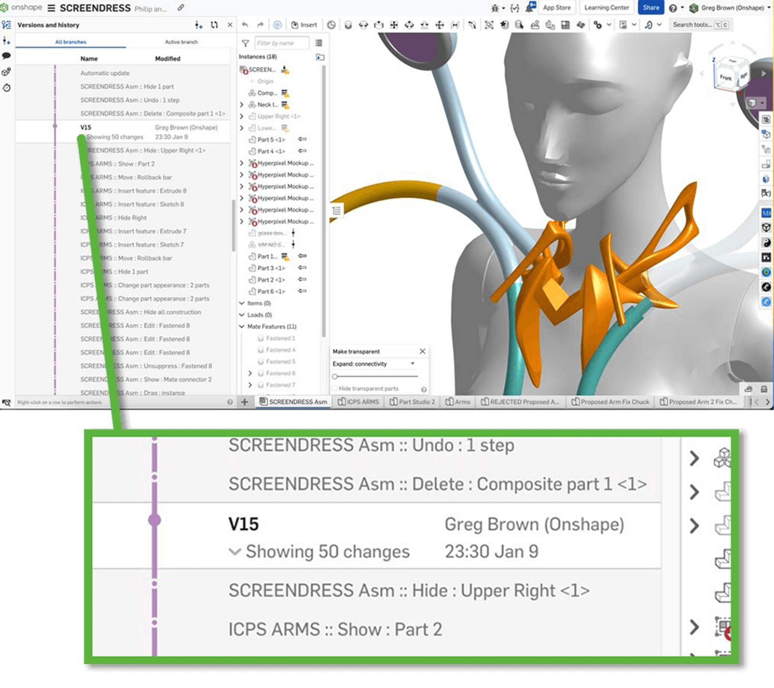Toggle the Fastened 4 mate checkbox
The height and width of the screenshot is (688, 774).
(x=261, y=349)
